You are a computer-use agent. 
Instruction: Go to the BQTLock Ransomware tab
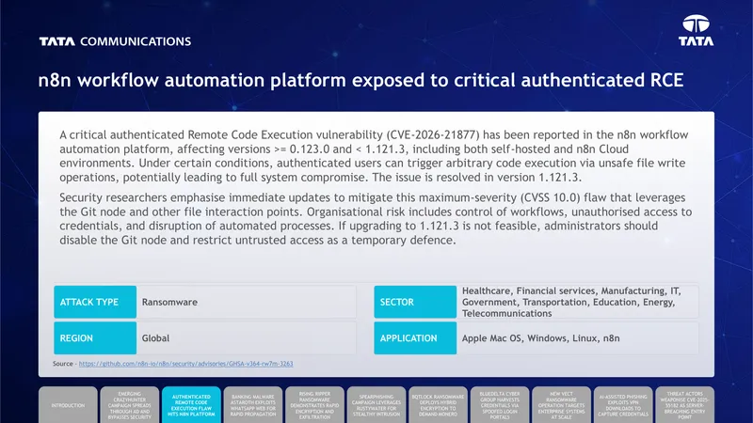coord(438,405)
